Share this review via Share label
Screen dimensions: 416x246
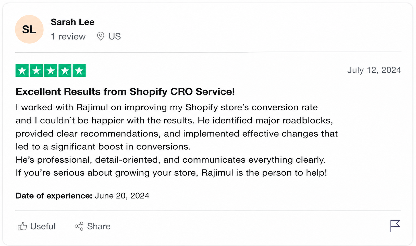pyautogui.click(x=99, y=226)
